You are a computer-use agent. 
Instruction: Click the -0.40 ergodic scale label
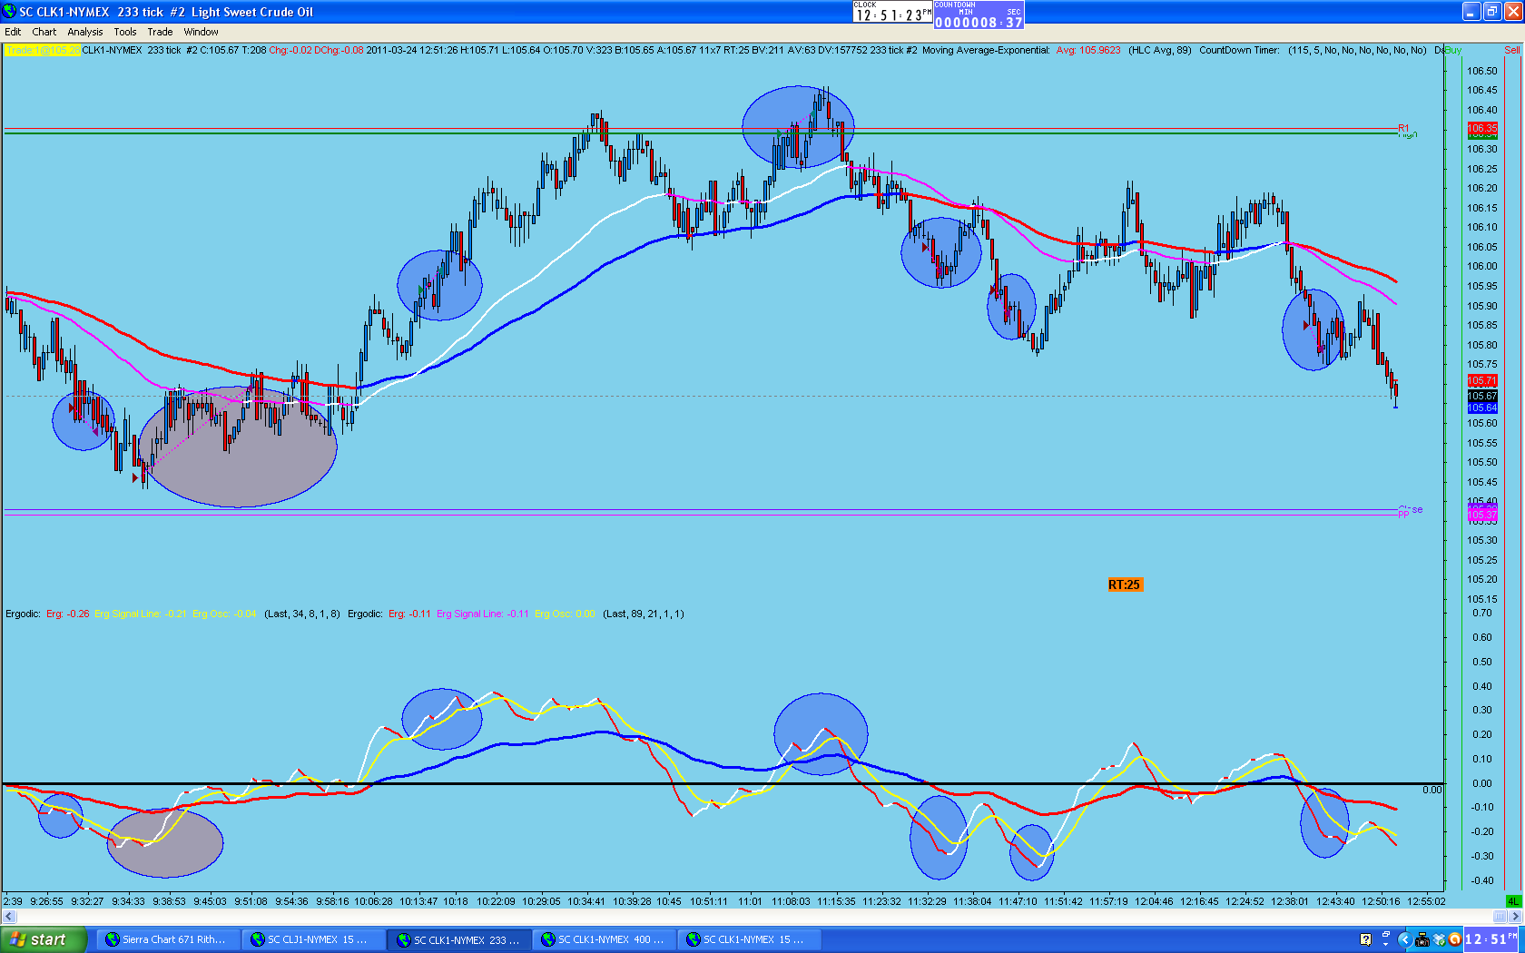tap(1482, 880)
